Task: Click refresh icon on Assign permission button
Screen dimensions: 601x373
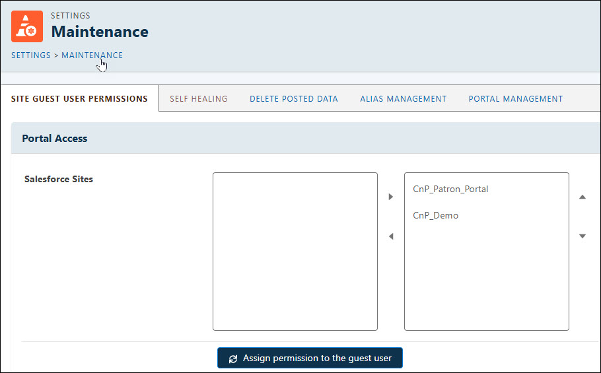Action: (233, 359)
